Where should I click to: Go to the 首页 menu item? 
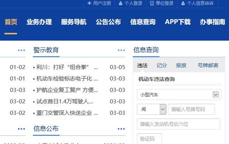coord(11,22)
